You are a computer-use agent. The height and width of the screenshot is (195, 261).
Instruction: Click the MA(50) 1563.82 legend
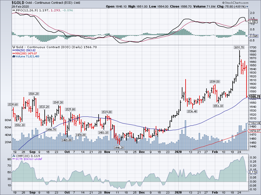click(24, 50)
